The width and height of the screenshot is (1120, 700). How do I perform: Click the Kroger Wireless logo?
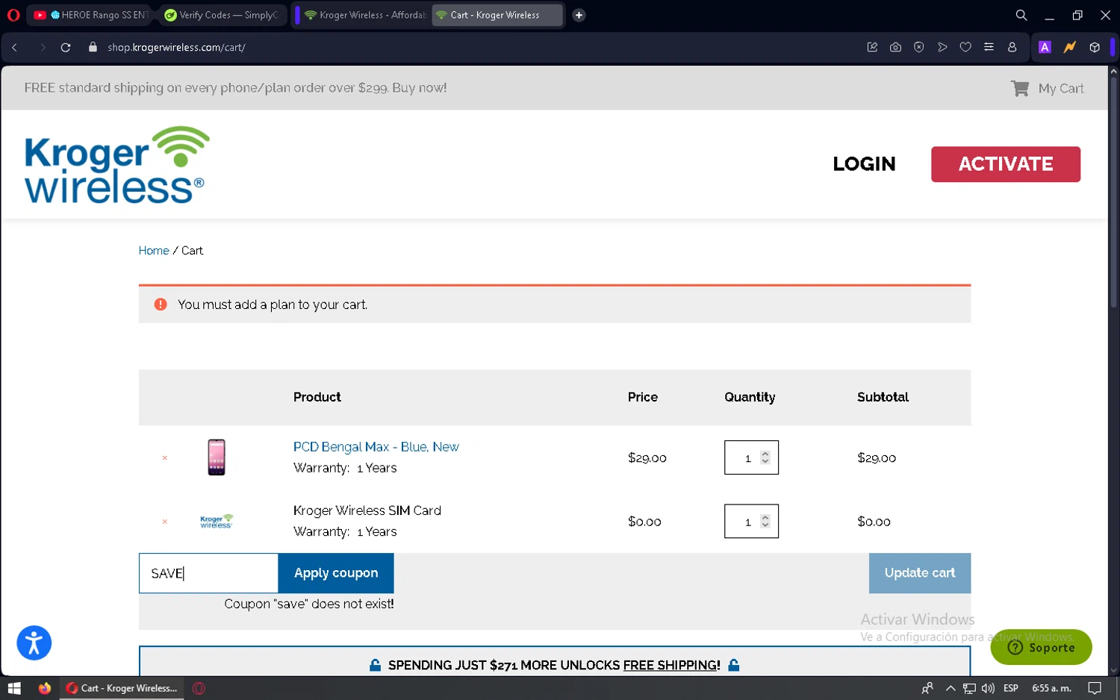117,165
